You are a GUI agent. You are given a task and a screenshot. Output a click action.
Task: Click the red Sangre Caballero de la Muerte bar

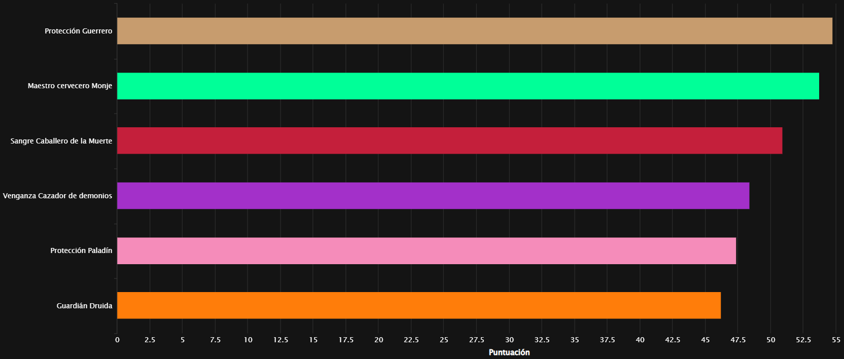pyautogui.click(x=449, y=140)
